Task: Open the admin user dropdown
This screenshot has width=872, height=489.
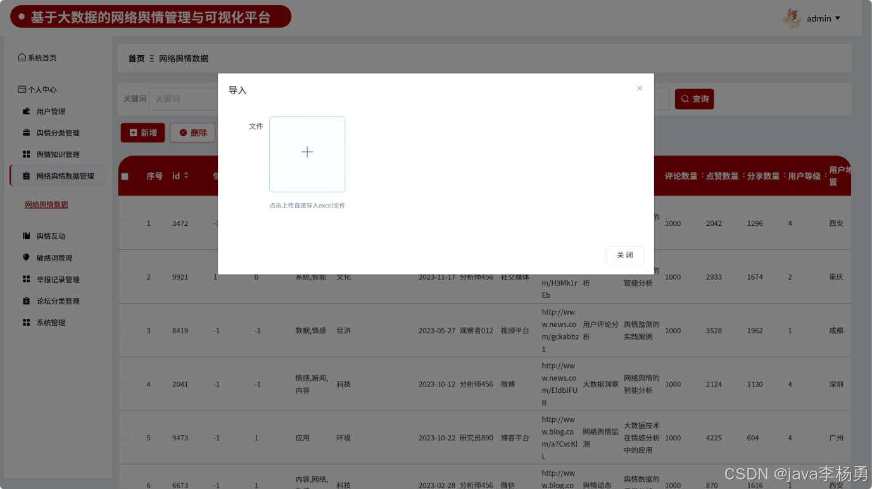Action: 823,18
